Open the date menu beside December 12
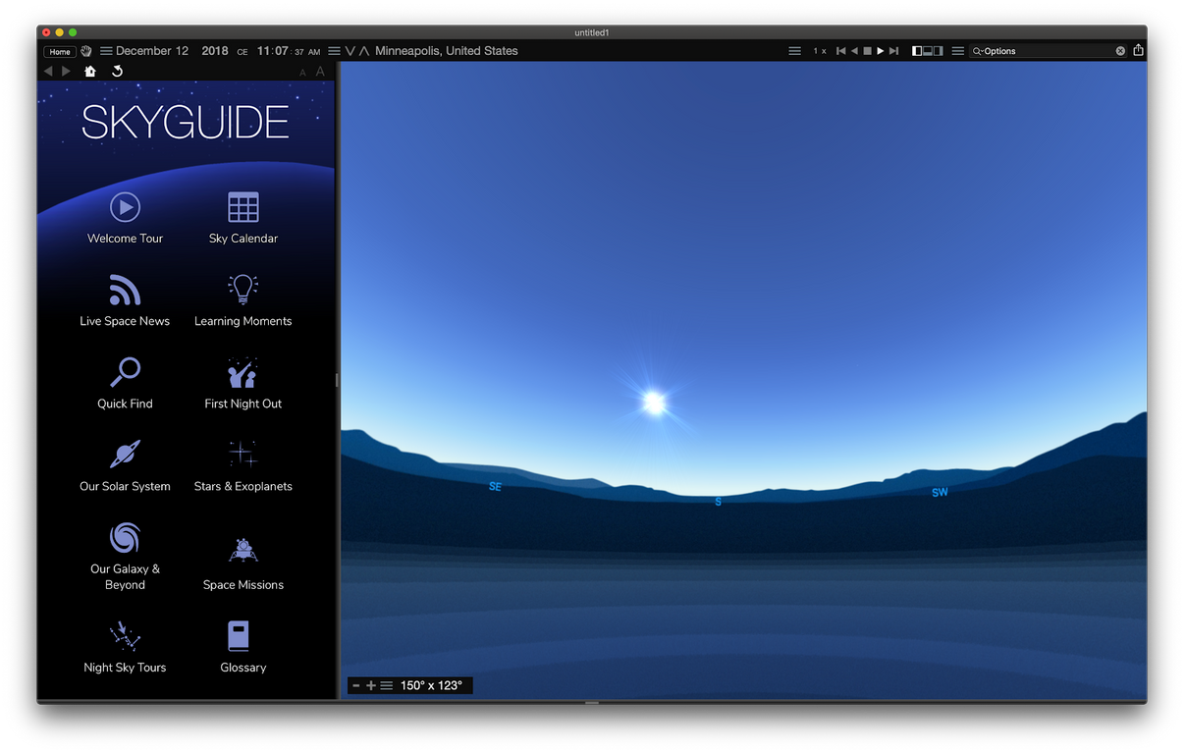This screenshot has height=753, width=1184. pyautogui.click(x=106, y=51)
